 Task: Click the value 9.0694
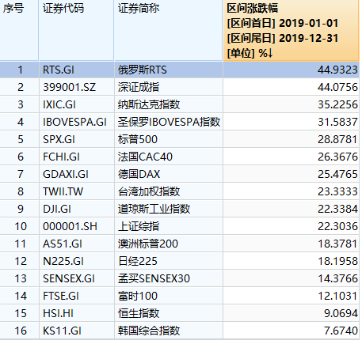click(x=341, y=313)
